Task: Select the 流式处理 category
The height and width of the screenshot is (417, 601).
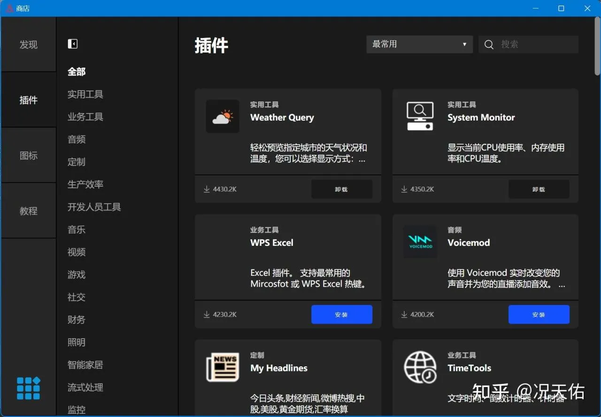Action: pos(85,387)
